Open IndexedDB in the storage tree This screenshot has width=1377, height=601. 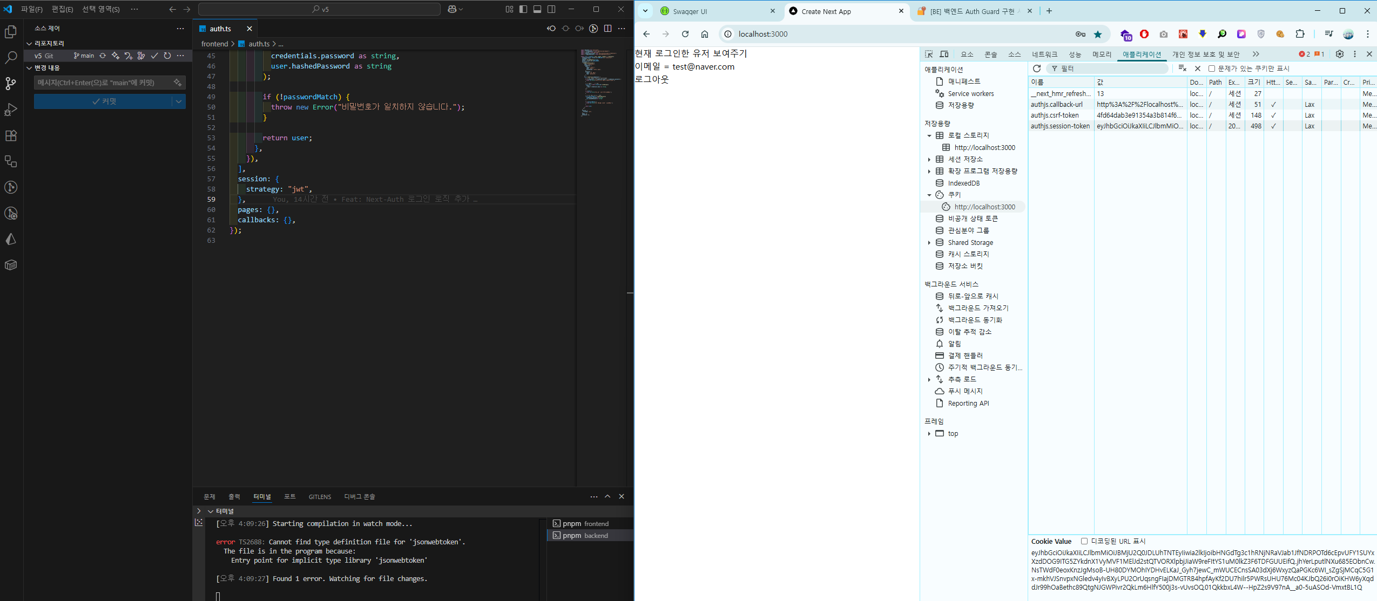(x=963, y=183)
